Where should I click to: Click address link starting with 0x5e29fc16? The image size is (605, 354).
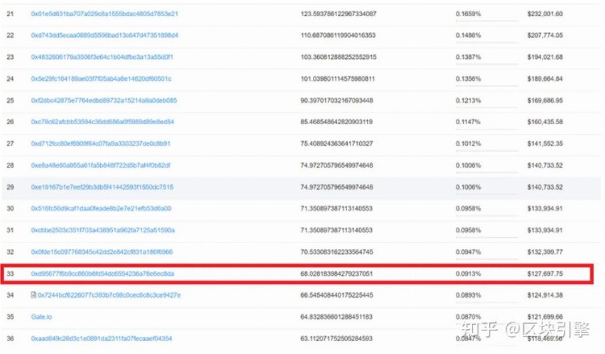pos(101,79)
